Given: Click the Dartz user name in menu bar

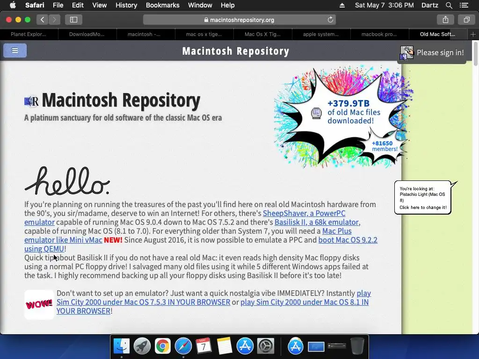Looking at the screenshot, I should pyautogui.click(x=429, y=5).
